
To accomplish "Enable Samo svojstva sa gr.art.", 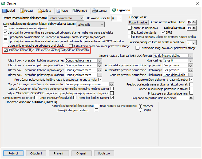I will pyautogui.click(x=36, y=98).
